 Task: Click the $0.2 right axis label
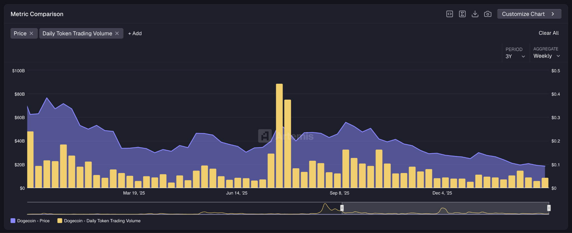click(556, 141)
